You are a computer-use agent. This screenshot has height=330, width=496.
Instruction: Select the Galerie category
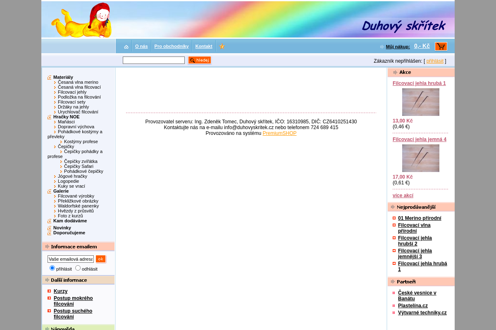click(61, 191)
